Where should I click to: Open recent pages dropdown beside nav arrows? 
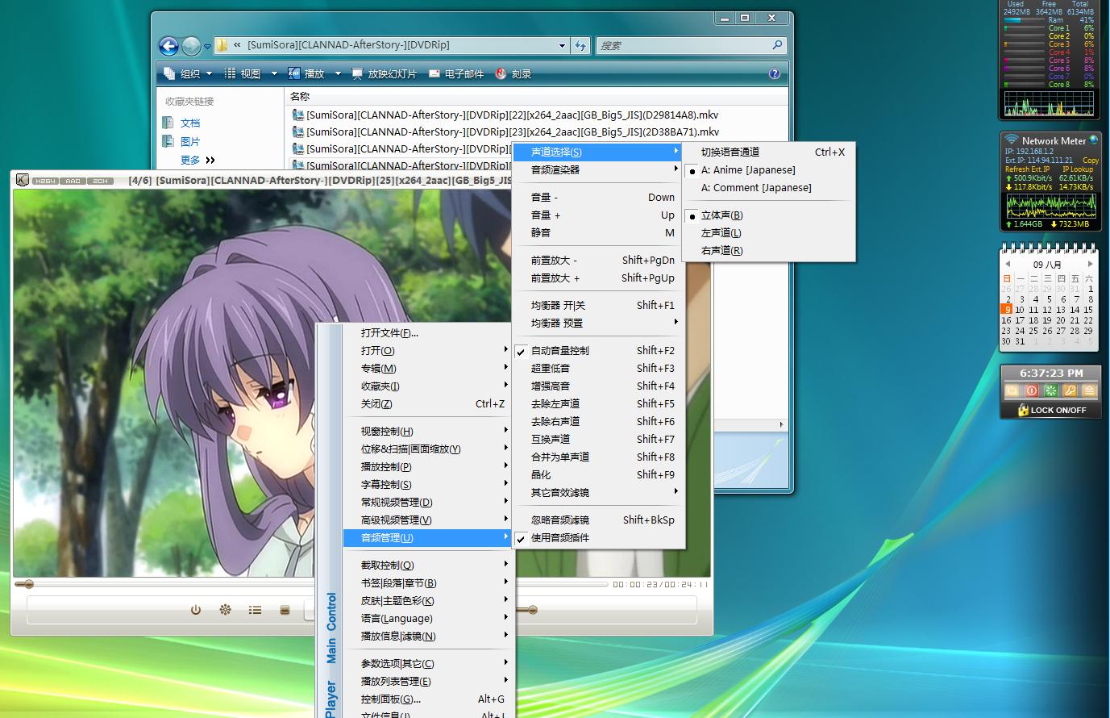tap(207, 47)
